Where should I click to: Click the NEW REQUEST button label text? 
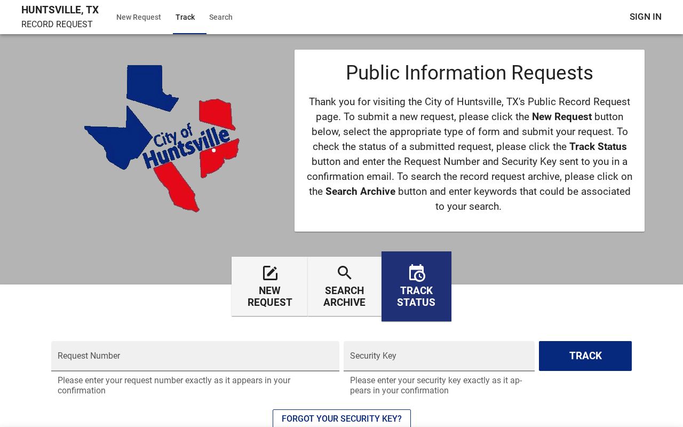269,296
